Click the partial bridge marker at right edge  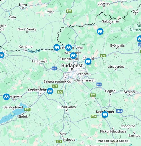[139, 39]
